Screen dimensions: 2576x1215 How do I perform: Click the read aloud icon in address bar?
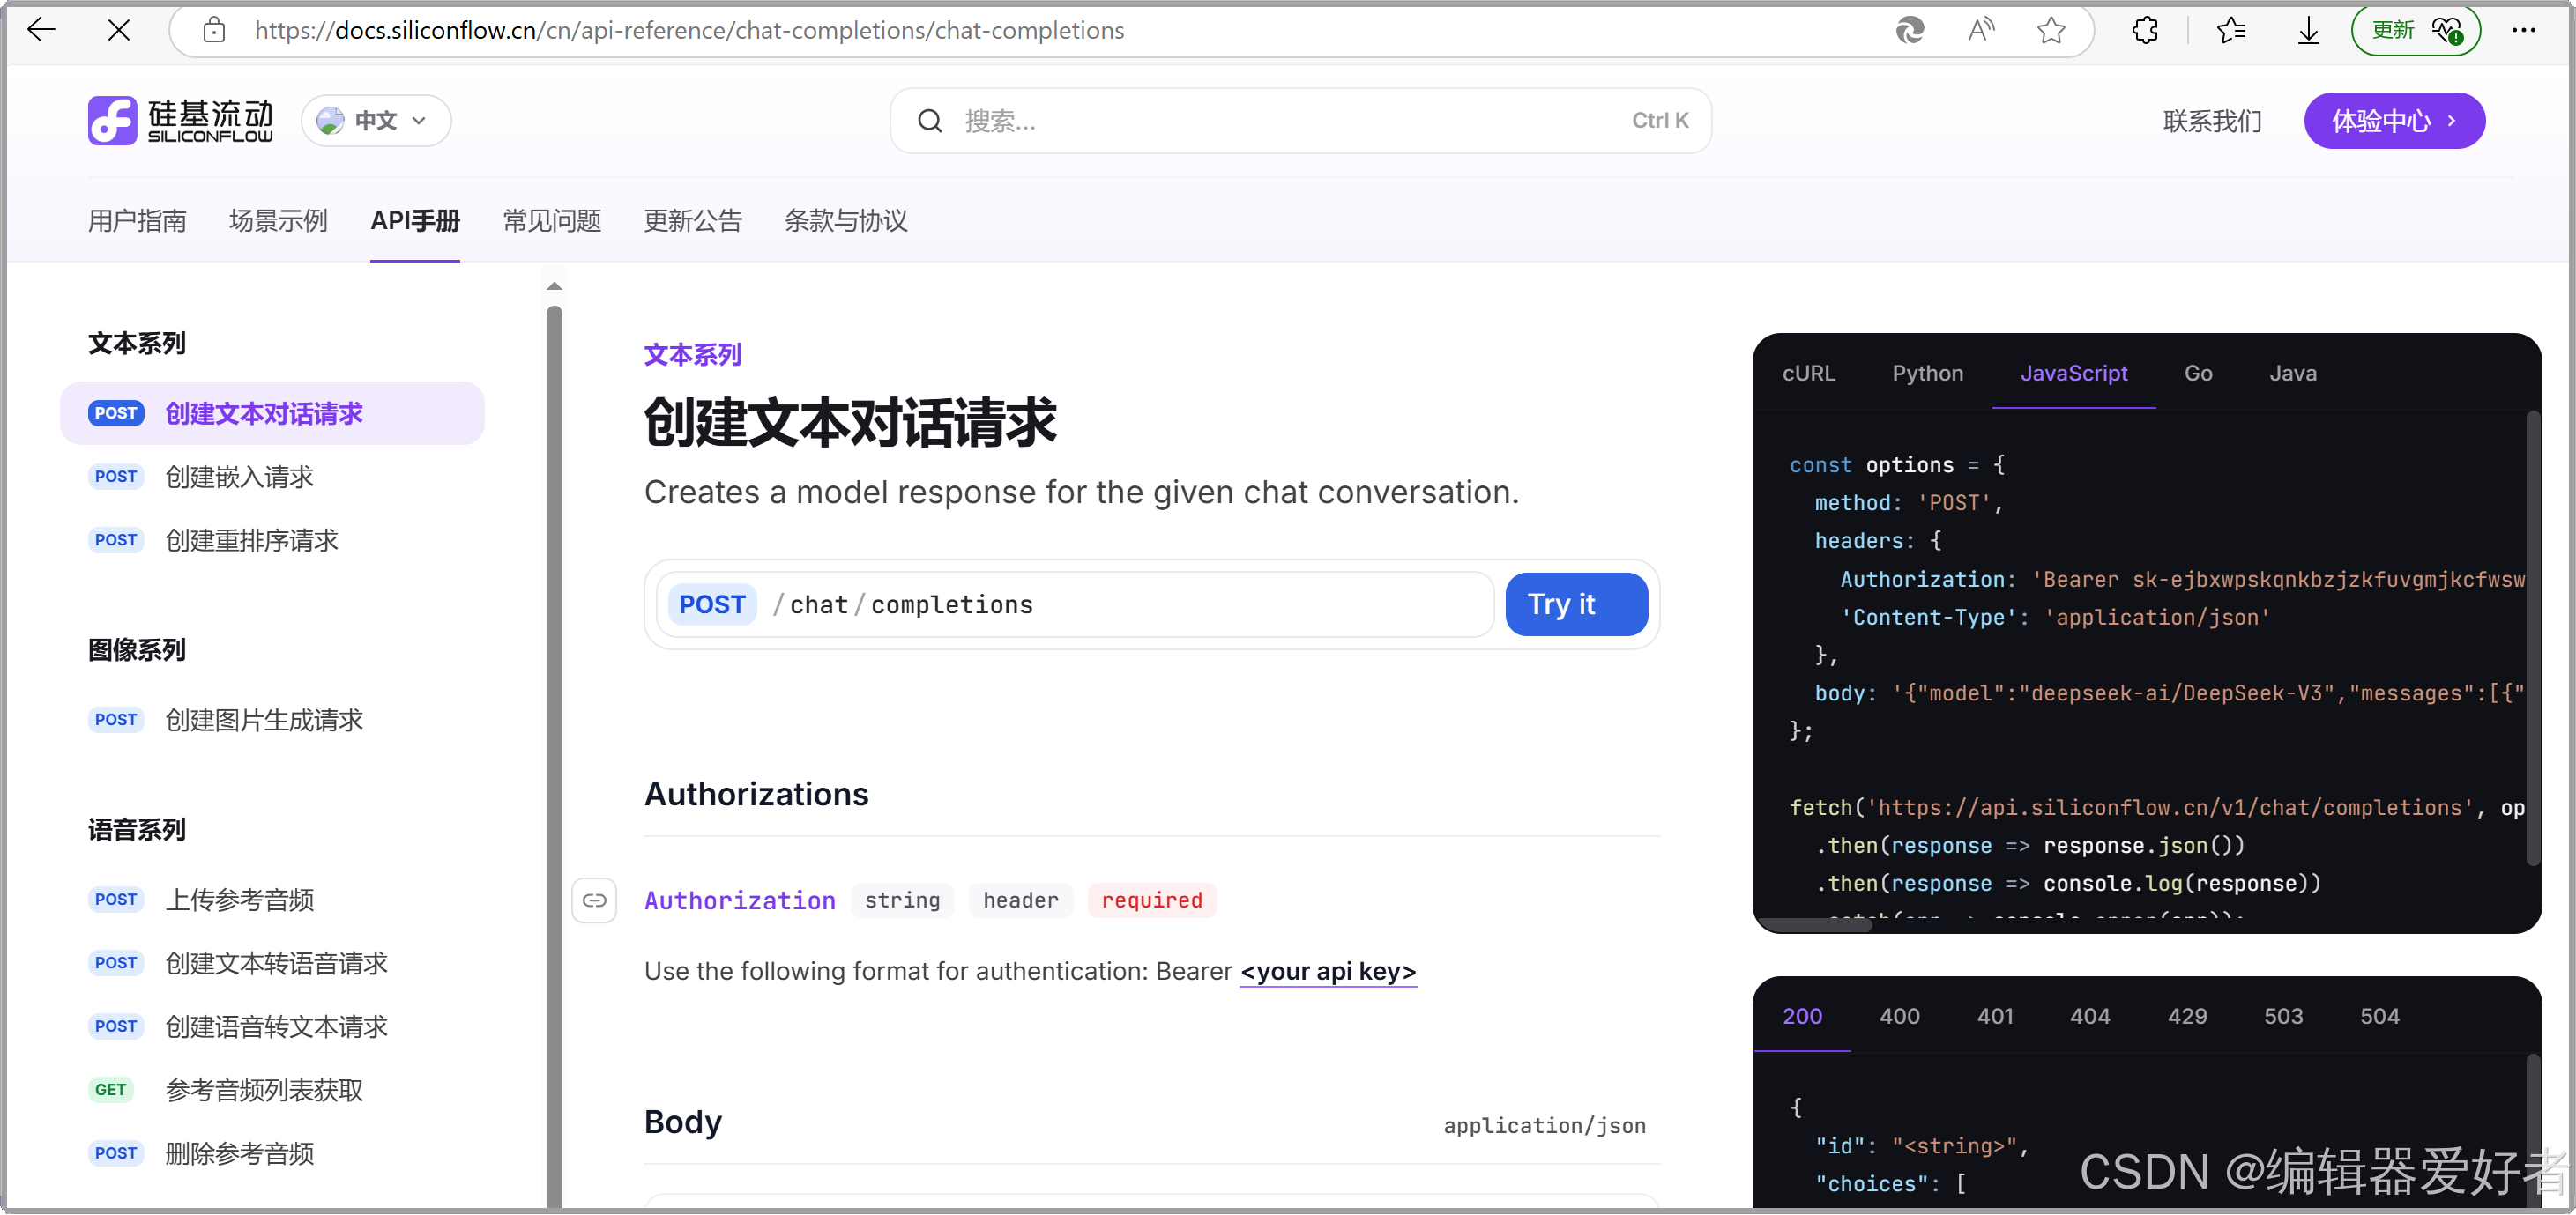click(x=1980, y=30)
